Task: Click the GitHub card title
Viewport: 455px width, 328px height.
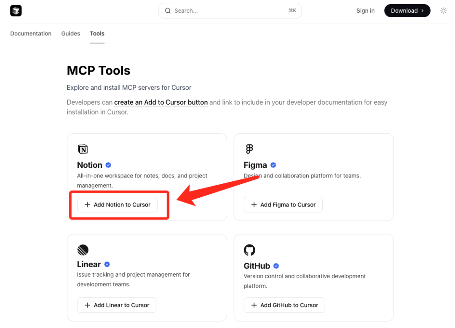Action: point(257,266)
